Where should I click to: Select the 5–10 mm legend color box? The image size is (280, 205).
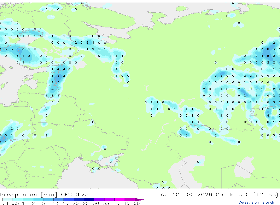point(48,199)
